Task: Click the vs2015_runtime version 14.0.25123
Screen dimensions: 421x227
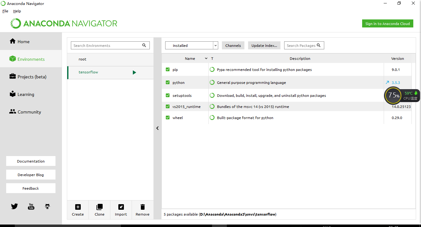Action: pos(401,106)
